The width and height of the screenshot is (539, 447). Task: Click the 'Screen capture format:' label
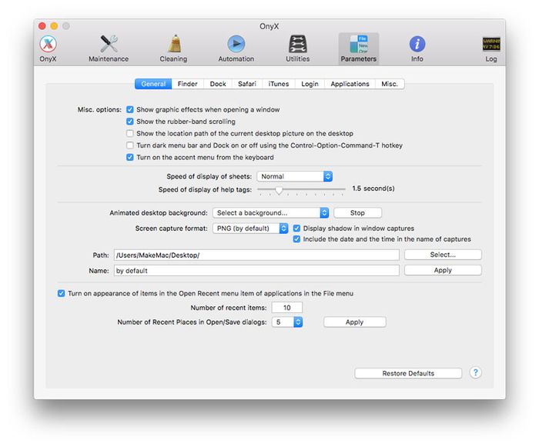171,229
